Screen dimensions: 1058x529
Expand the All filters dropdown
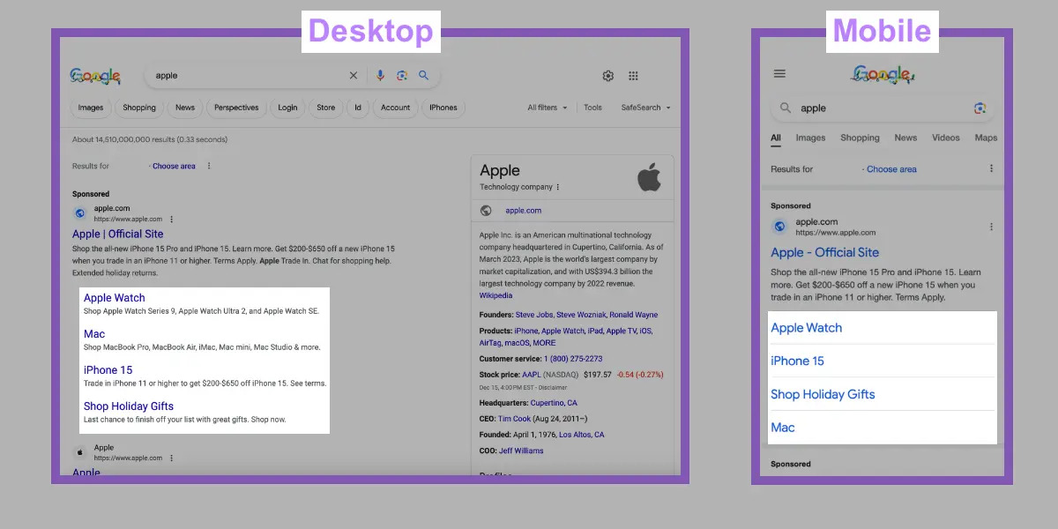[547, 107]
